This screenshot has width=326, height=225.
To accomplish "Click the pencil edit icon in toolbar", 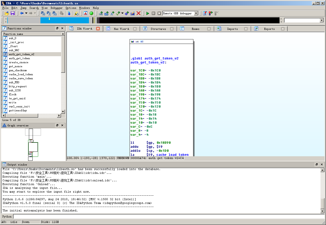I will (133, 13).
